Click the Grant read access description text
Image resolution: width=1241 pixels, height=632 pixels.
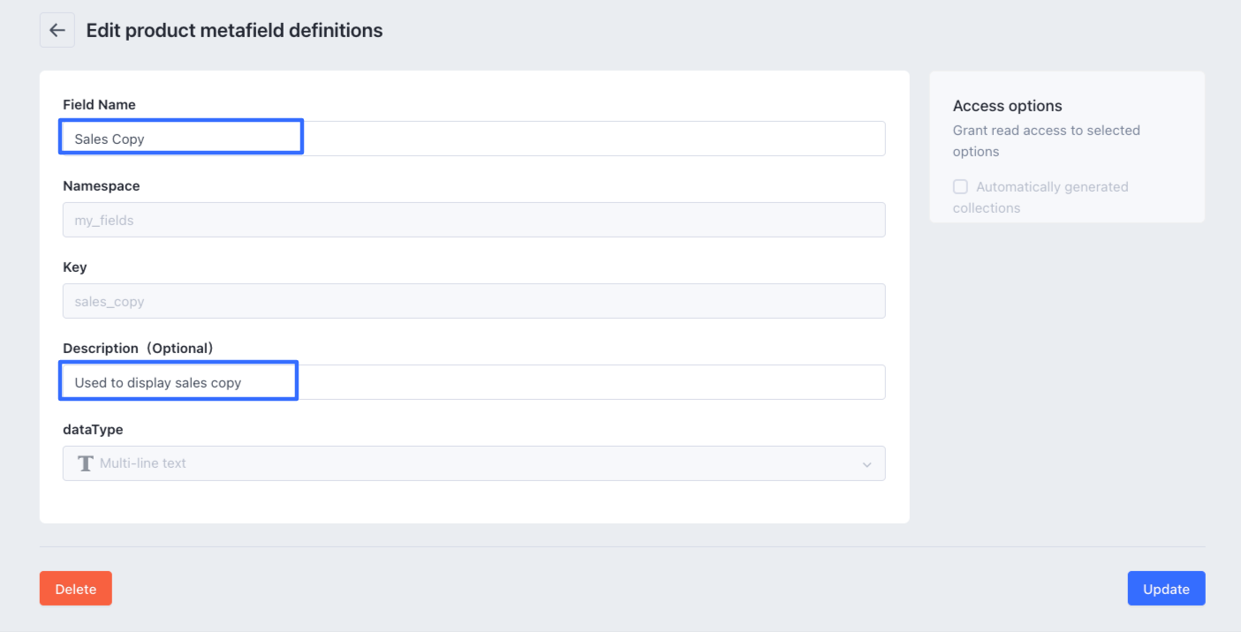[x=1046, y=141]
